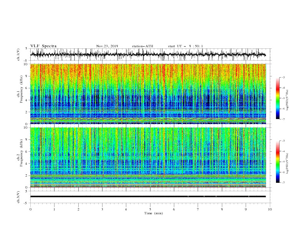
Task: Click time axis tick label "2"
Action: click(x=78, y=209)
